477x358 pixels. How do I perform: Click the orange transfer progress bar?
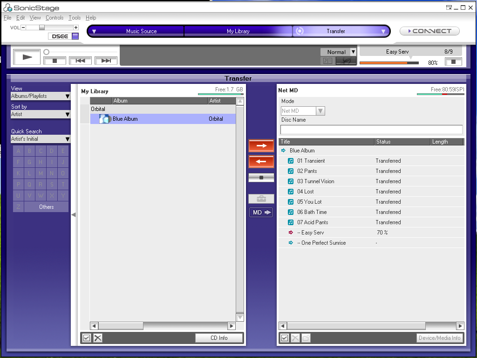pyautogui.click(x=389, y=63)
